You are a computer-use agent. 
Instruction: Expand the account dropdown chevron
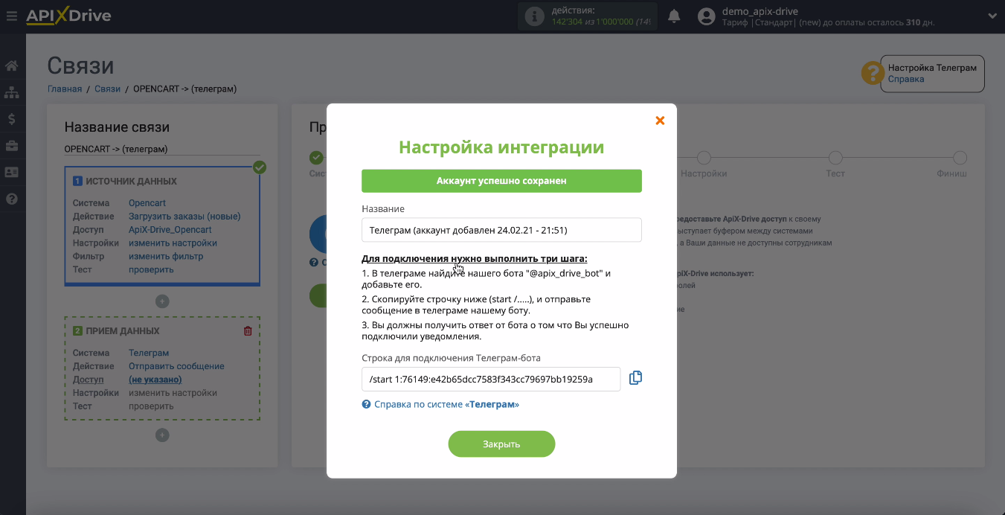click(992, 16)
